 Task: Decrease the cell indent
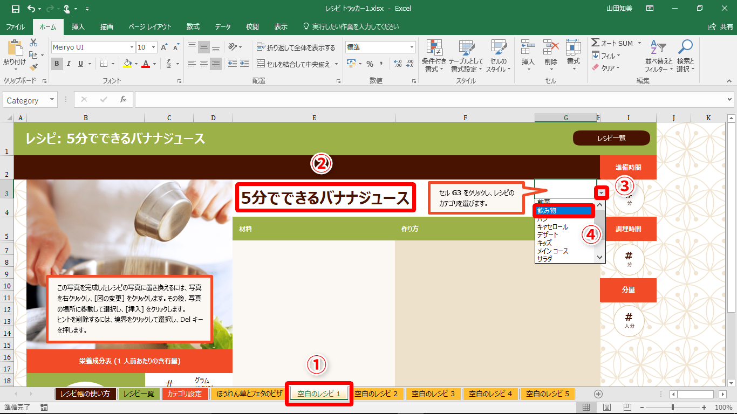[x=233, y=64]
